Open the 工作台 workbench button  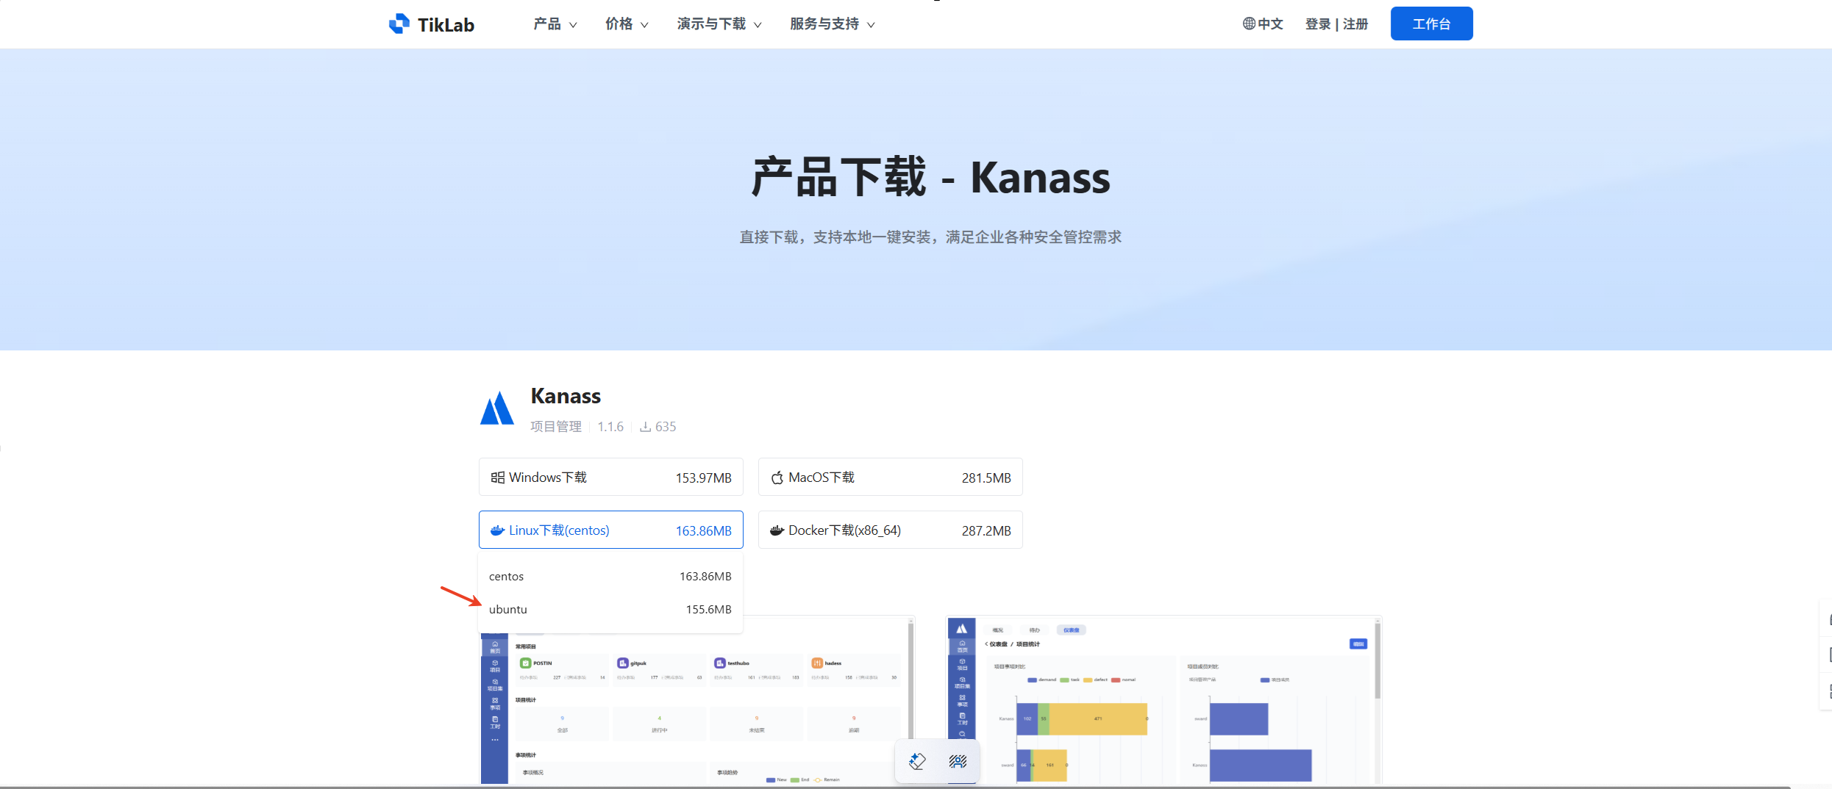[1431, 24]
